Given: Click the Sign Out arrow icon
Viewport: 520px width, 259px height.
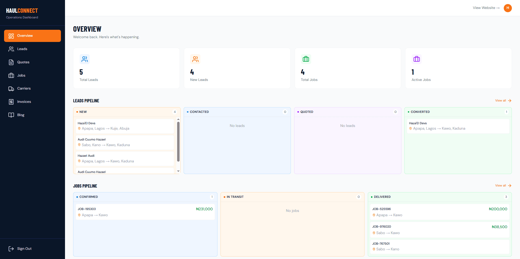Looking at the screenshot, I should tap(11, 249).
